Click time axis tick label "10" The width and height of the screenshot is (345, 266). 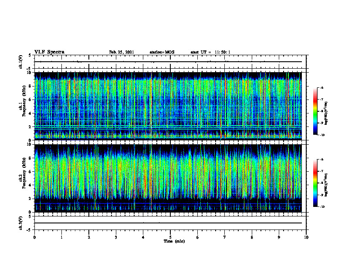tap(306, 237)
